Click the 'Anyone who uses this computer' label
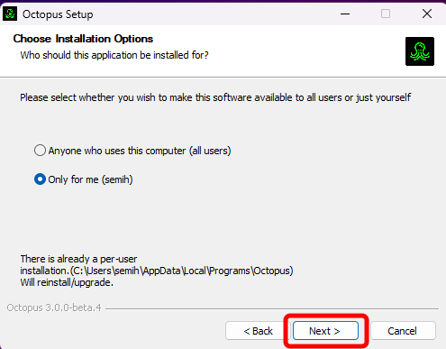The width and height of the screenshot is (446, 349). point(140,151)
